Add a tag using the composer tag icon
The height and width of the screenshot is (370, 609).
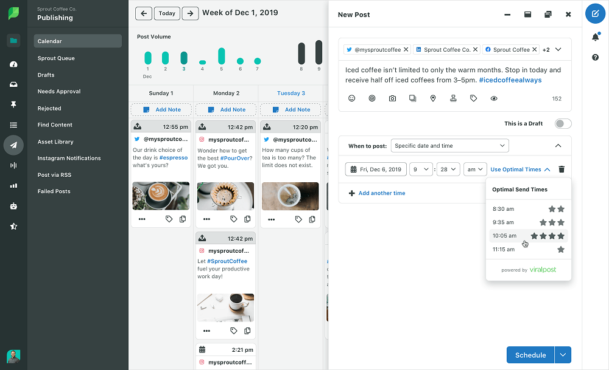point(473,98)
